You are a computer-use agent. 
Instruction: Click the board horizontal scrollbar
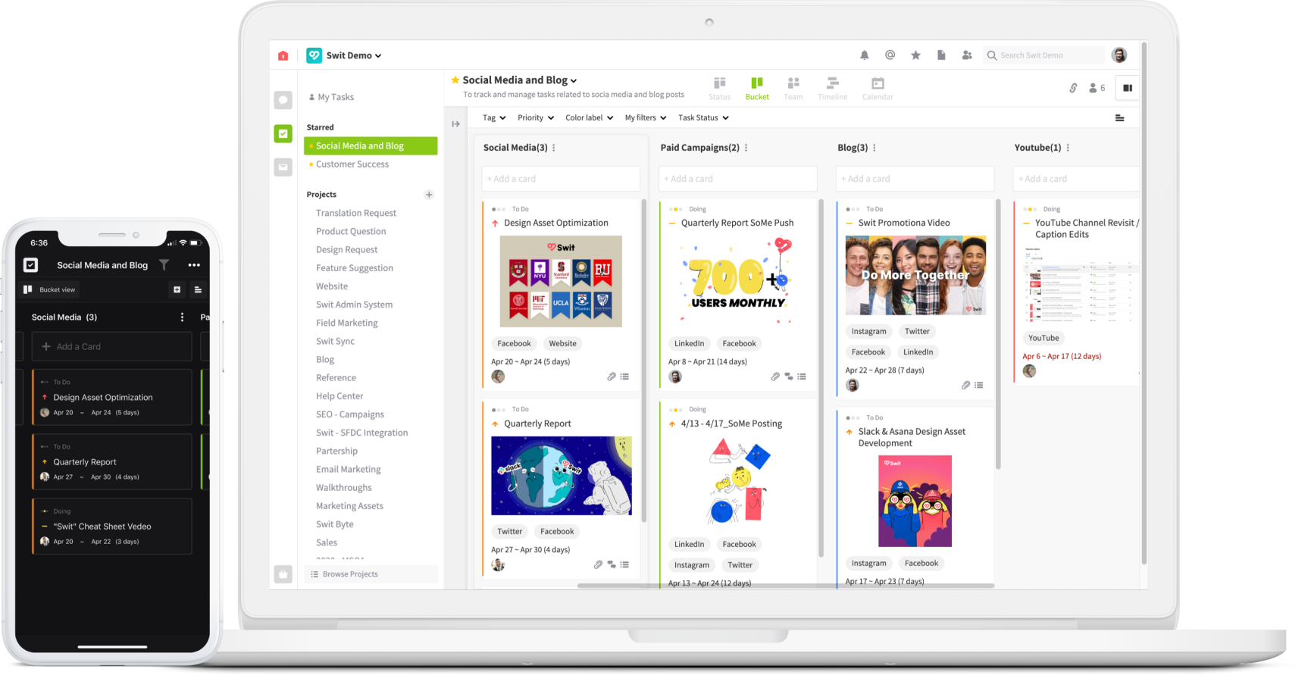click(785, 586)
